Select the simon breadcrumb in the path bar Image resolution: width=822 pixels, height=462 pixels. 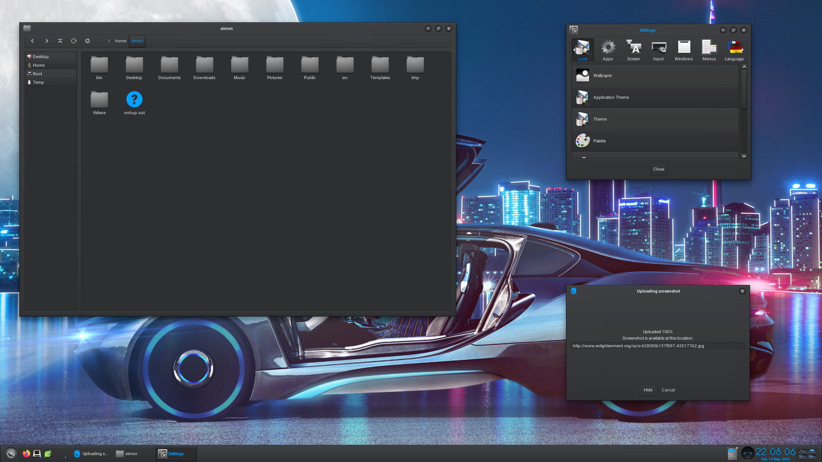tap(137, 41)
